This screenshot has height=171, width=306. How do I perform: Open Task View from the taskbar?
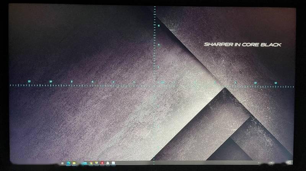[62, 163]
